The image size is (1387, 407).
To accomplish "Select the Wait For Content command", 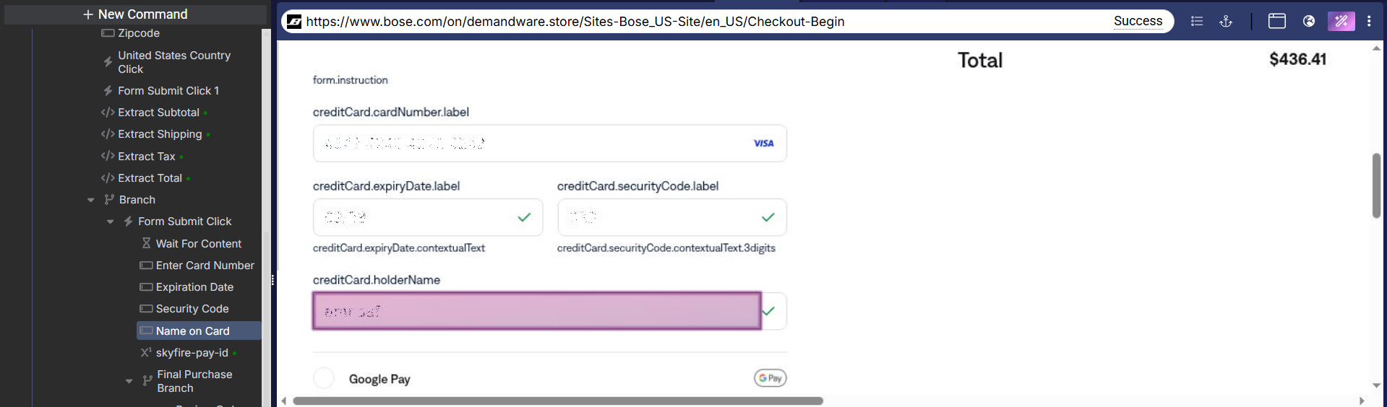I will (198, 244).
